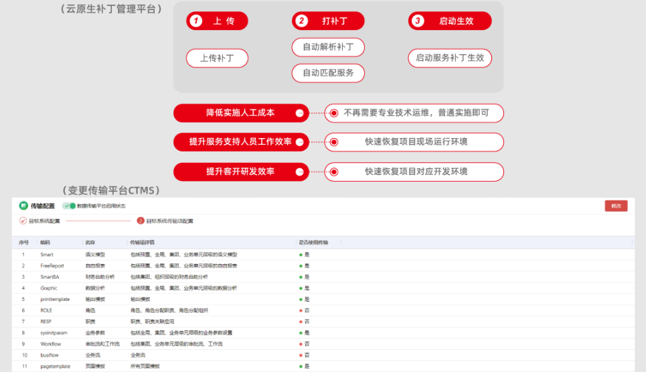Switch to 目标系统配置 step

[x=44, y=221]
